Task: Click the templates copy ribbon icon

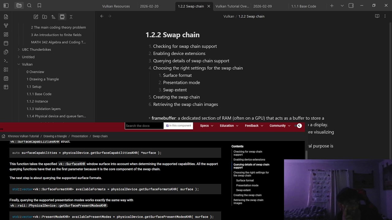Action: (6, 52)
